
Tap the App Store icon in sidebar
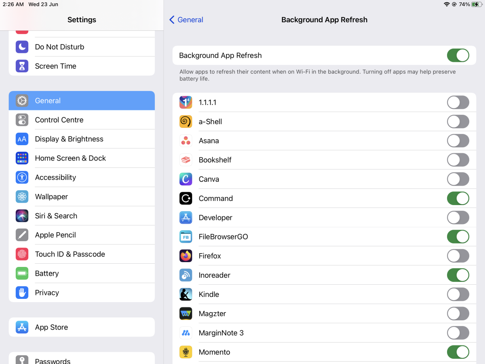(x=22, y=327)
